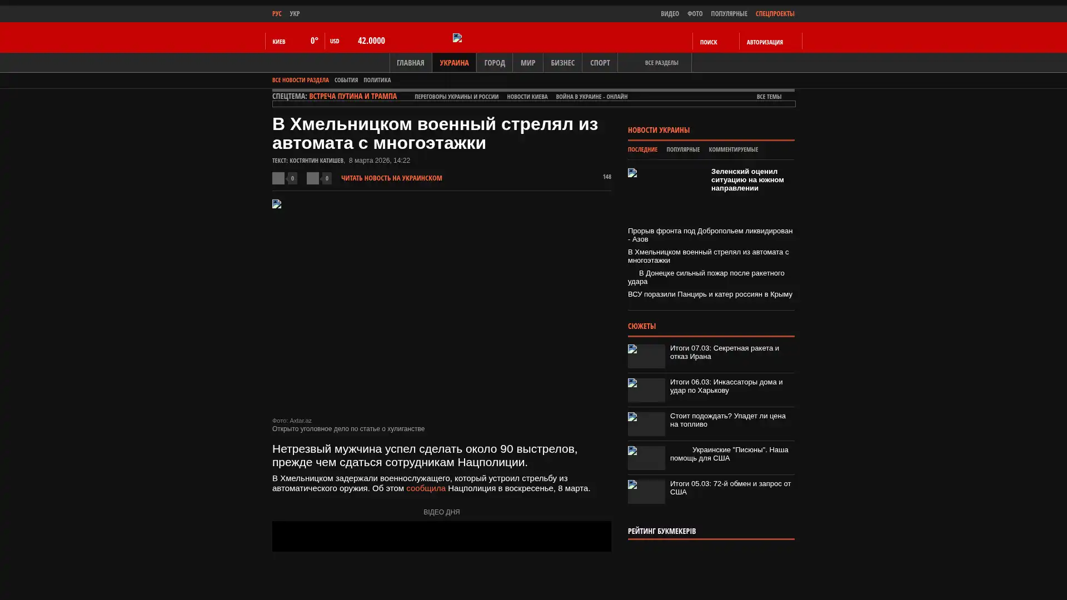Show Комментируемые news in sidebar
1067x600 pixels.
click(x=733, y=149)
